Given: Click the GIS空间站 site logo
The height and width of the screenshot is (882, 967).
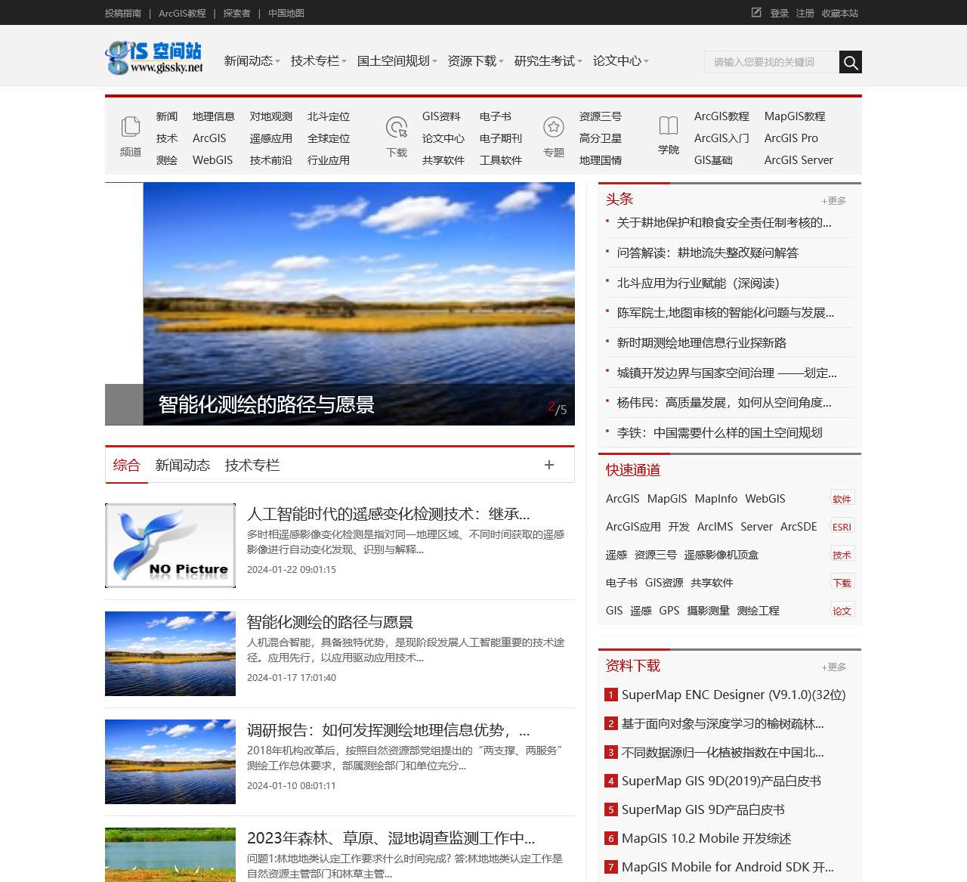Looking at the screenshot, I should [x=154, y=56].
